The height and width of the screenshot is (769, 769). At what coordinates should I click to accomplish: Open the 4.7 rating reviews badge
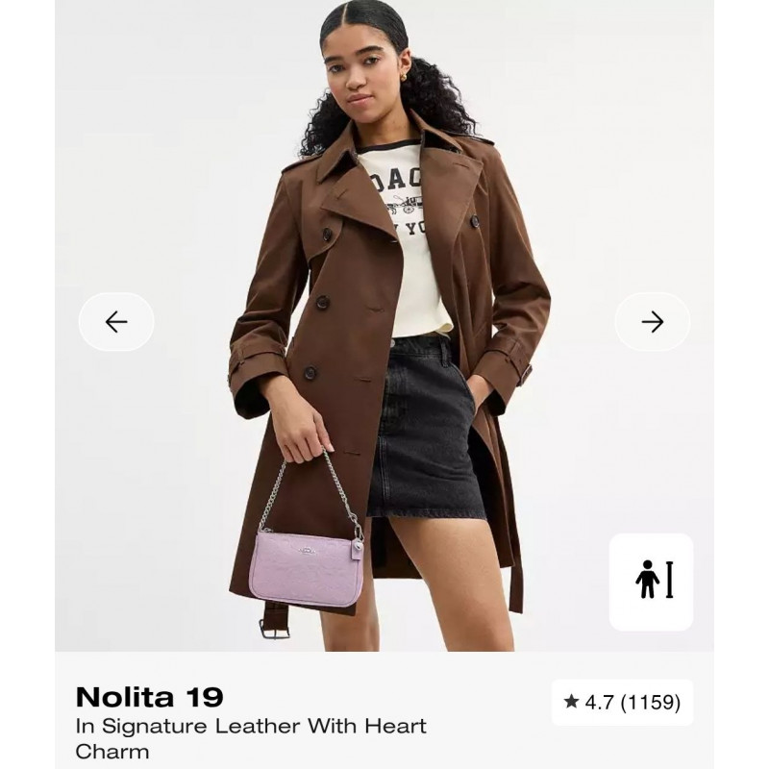point(622,703)
